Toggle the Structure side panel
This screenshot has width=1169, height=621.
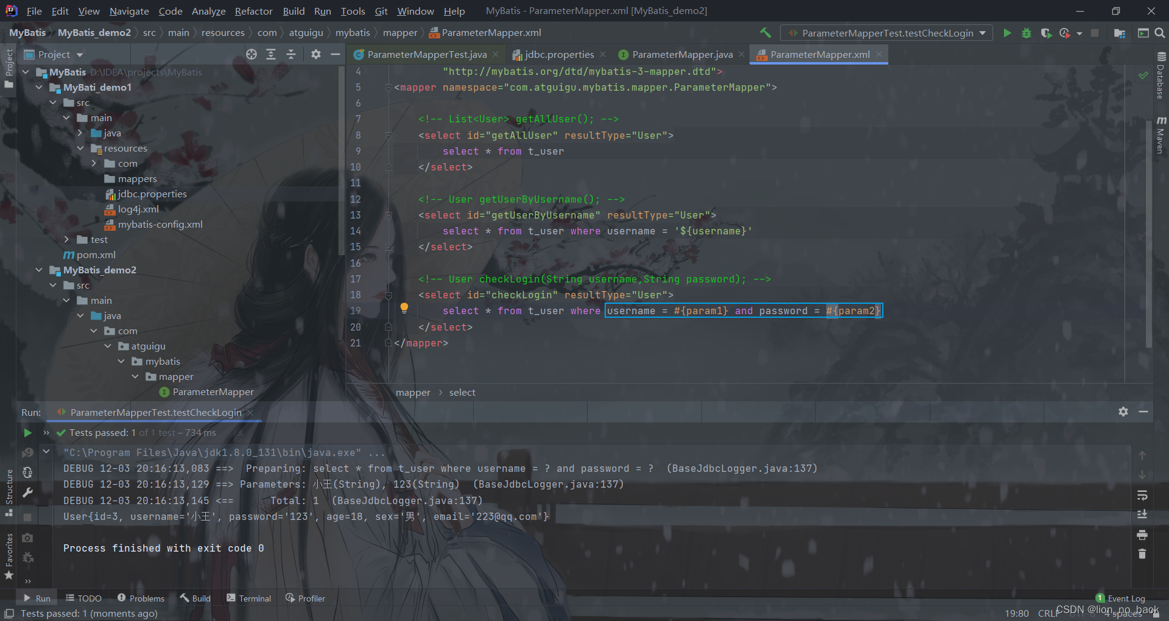[x=9, y=493]
